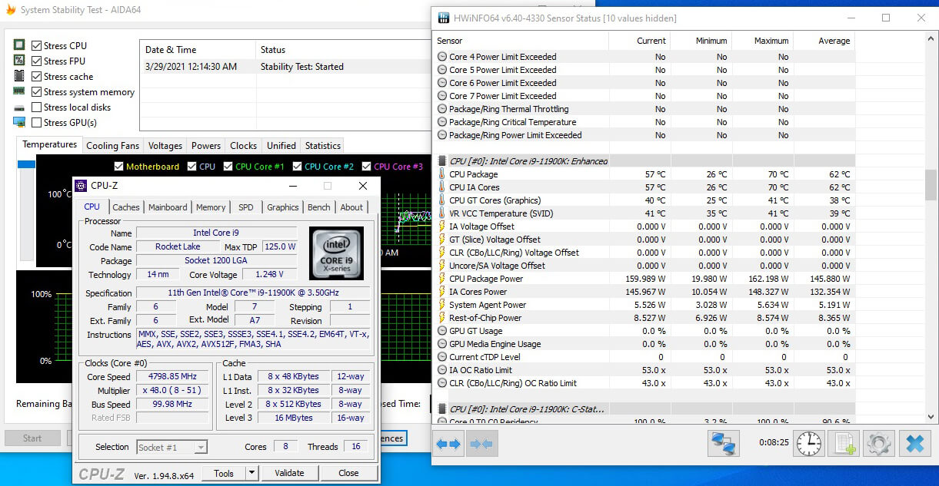Image resolution: width=939 pixels, height=486 pixels.
Task: Click the Close button in CPU-Z
Action: 348,473
